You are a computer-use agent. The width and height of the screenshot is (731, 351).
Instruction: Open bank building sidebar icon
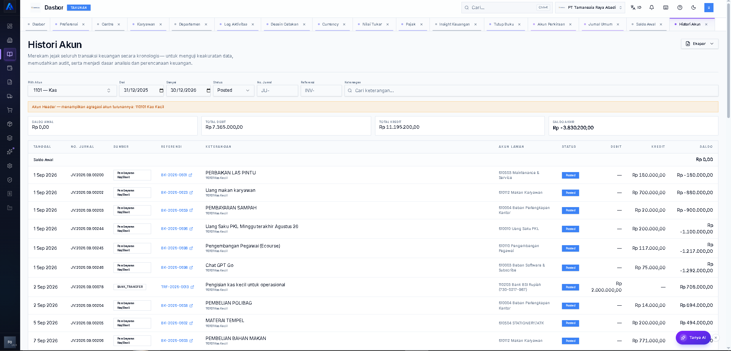[10, 40]
